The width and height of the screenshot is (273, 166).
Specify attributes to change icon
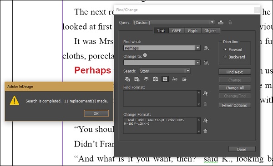(x=206, y=121)
